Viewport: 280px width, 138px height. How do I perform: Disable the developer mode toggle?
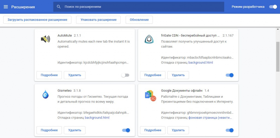(x=273, y=7)
